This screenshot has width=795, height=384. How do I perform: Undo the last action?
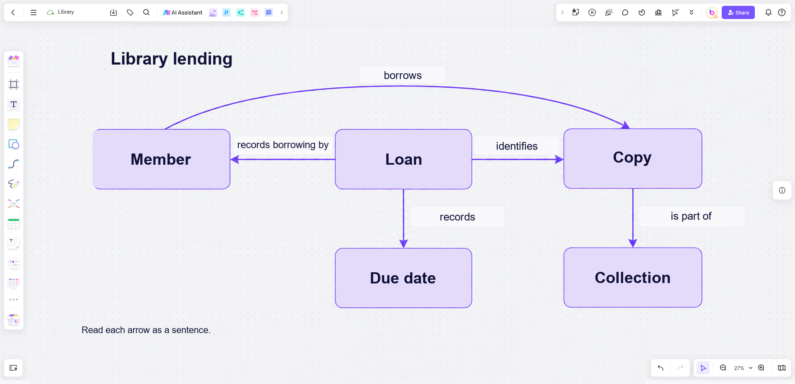660,368
